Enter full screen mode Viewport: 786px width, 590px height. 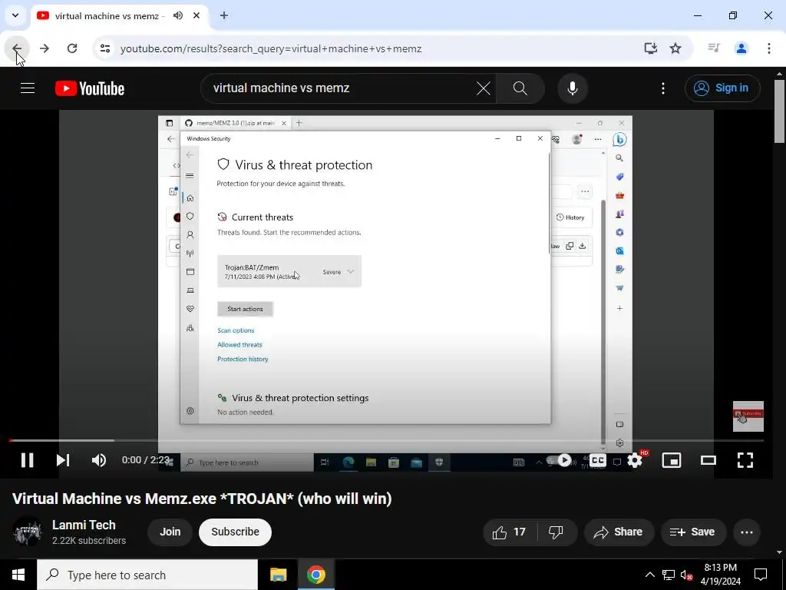[745, 460]
